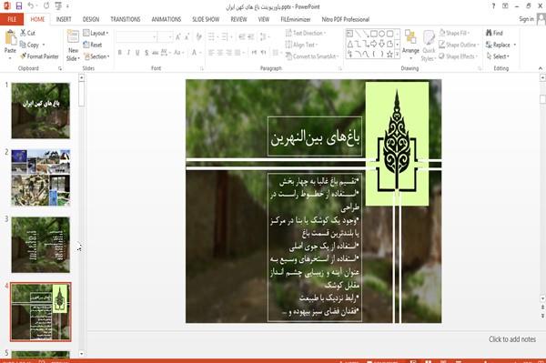This screenshot has width=546, height=363.
Task: Add a New Slide
Action: [73, 45]
